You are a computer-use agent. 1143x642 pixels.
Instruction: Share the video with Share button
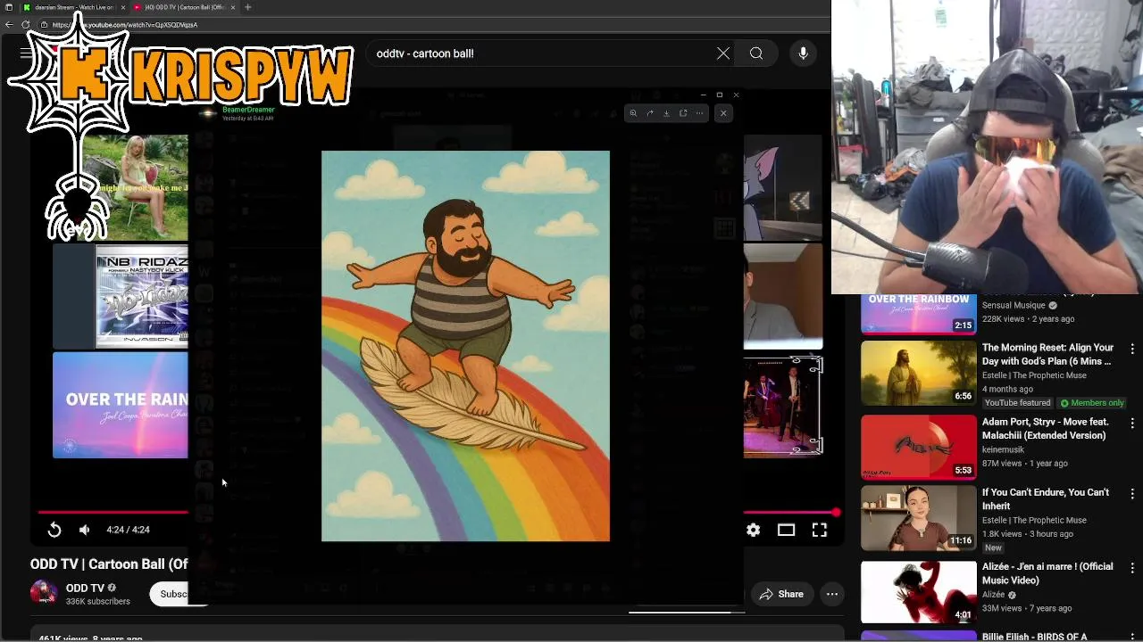780,594
